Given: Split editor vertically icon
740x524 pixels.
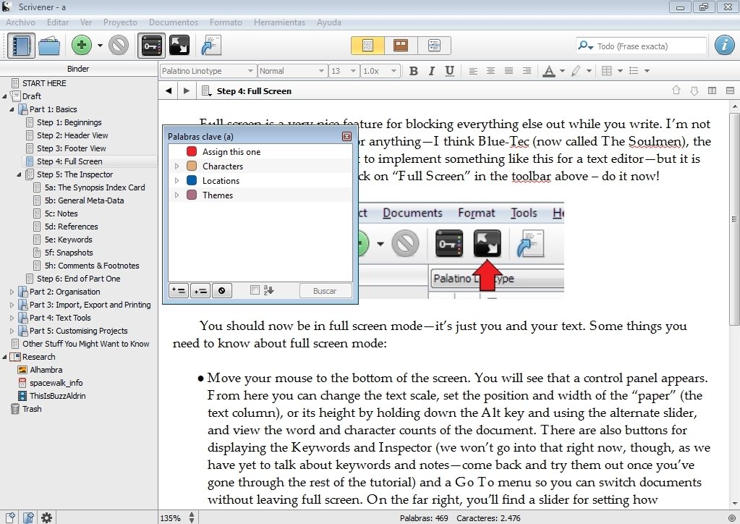Looking at the screenshot, I should pyautogui.click(x=713, y=90).
